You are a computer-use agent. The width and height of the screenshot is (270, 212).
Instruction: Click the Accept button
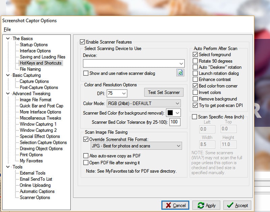tap(237, 205)
